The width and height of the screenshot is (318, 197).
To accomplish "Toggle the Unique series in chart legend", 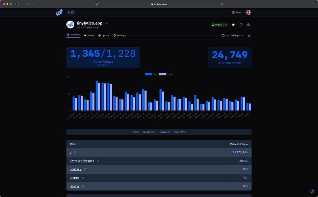I will [x=166, y=74].
